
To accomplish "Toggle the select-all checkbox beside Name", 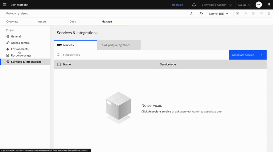I will coord(59,64).
